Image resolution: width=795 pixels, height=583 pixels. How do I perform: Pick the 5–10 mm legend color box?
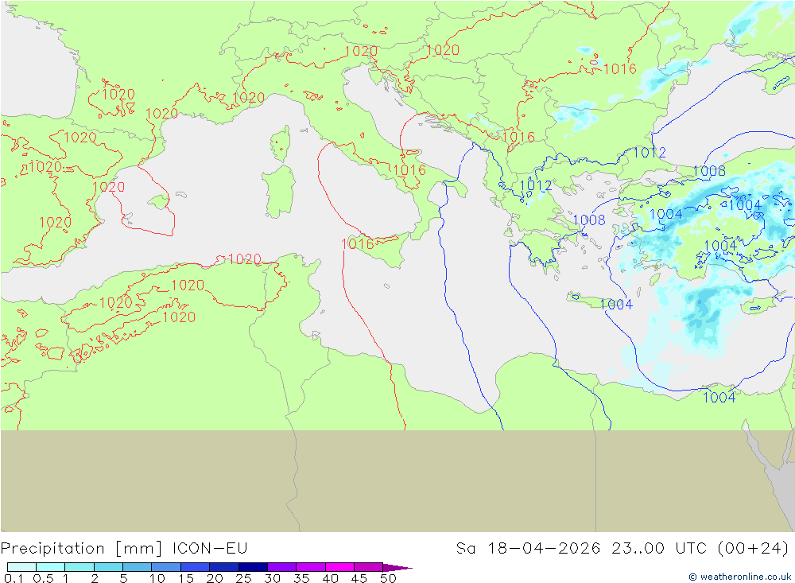(138, 567)
